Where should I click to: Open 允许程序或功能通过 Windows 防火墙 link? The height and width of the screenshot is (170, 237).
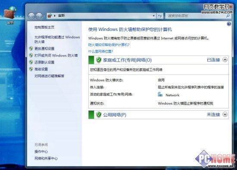[57, 39]
